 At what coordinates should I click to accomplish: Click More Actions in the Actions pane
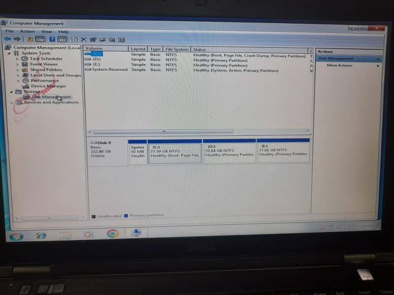(x=339, y=65)
